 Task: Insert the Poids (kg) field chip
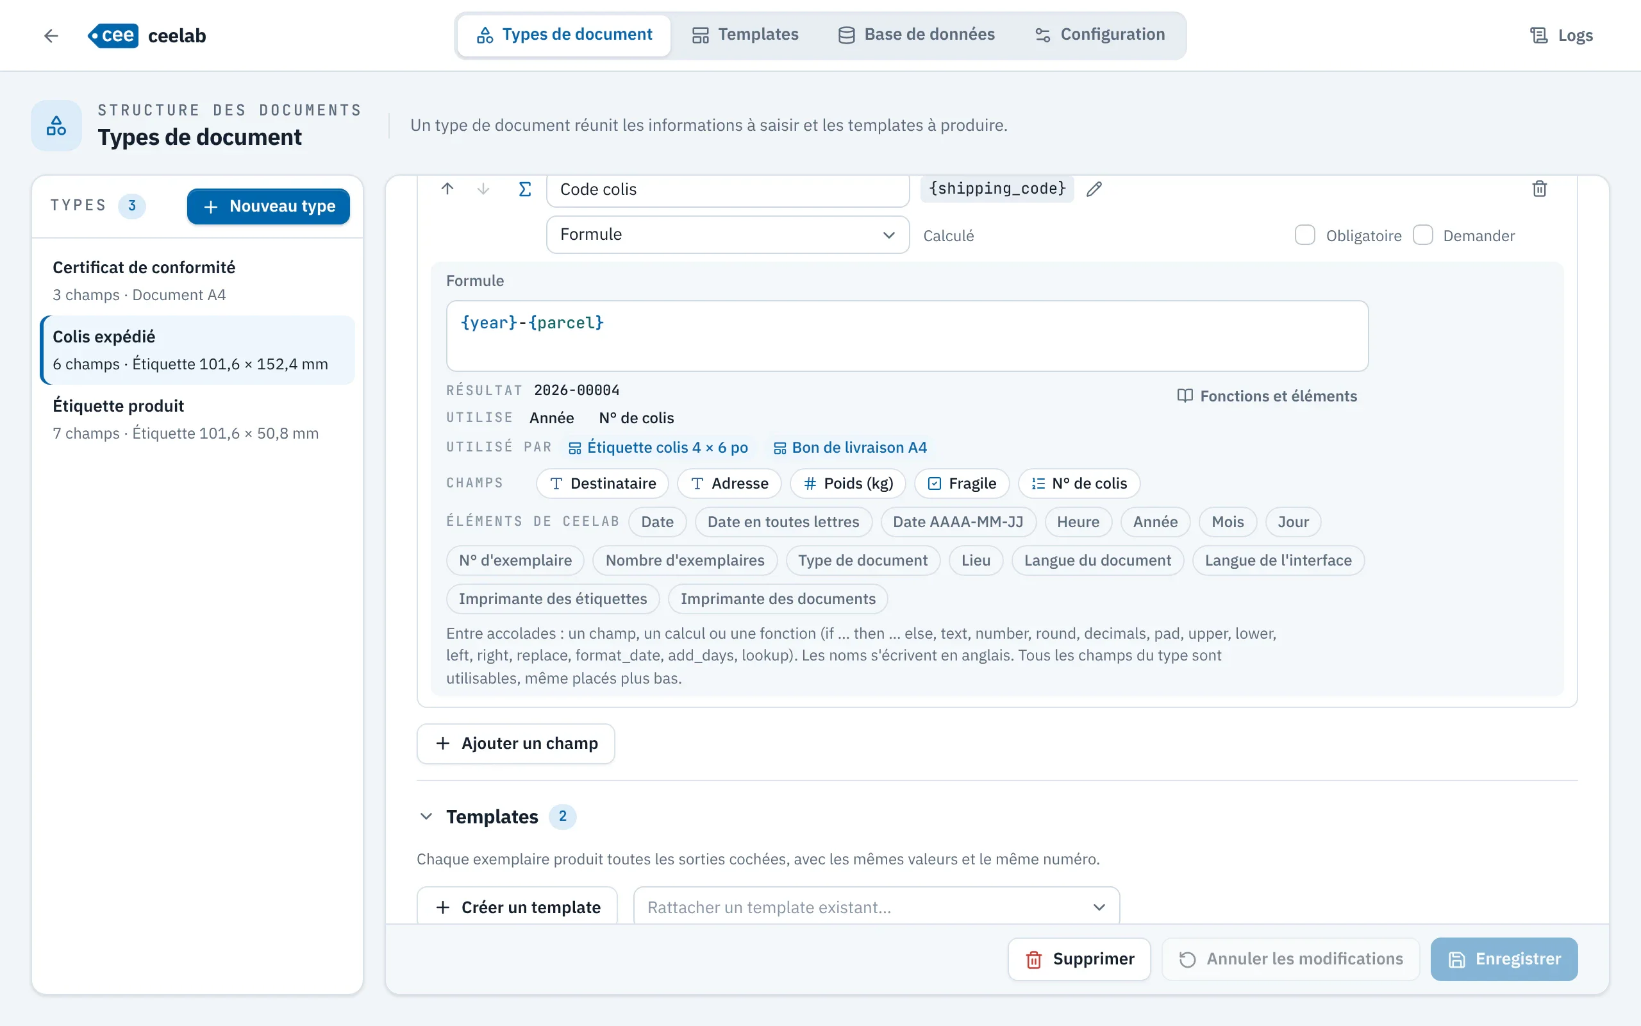(x=847, y=483)
